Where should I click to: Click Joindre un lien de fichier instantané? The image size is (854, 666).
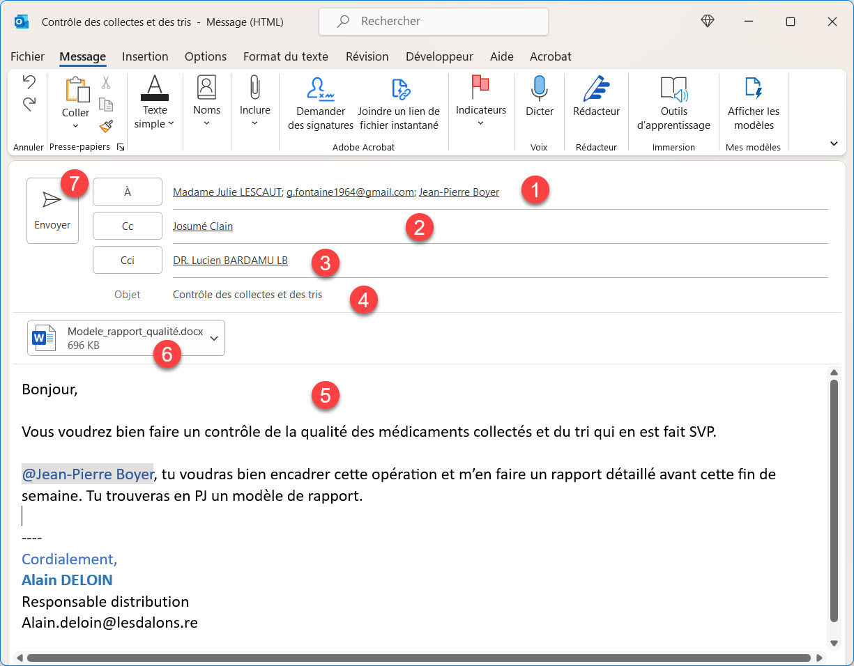tap(399, 103)
